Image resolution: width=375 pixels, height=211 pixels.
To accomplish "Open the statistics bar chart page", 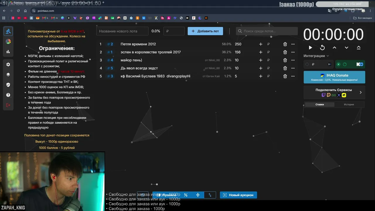I will click(x=8, y=52).
